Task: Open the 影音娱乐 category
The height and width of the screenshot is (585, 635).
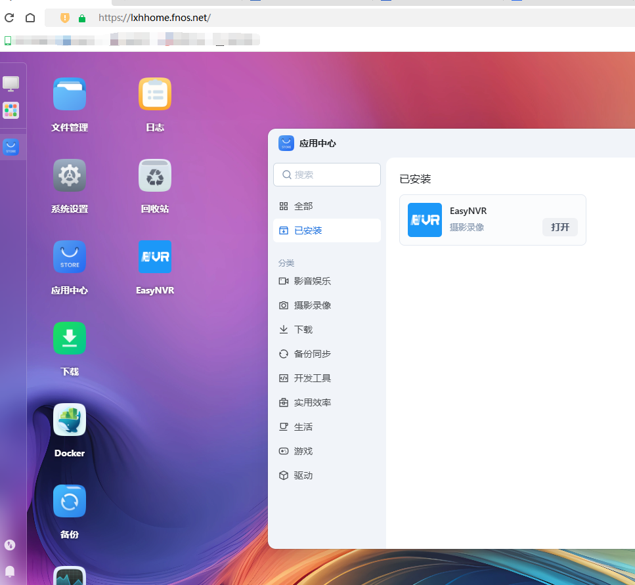Action: pyautogui.click(x=327, y=281)
